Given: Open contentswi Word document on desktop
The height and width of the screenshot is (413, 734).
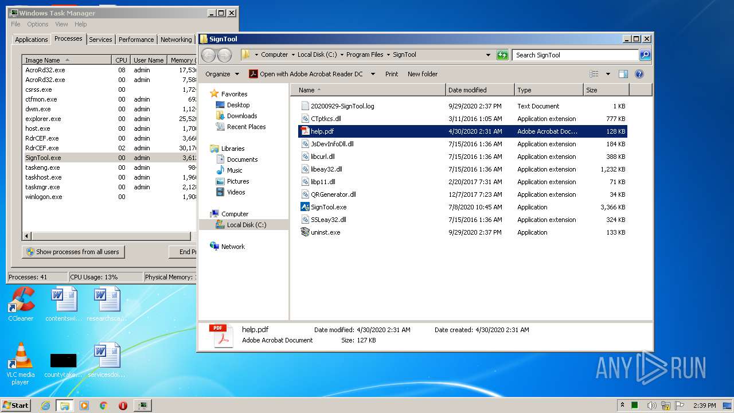Looking at the screenshot, I should [64, 304].
